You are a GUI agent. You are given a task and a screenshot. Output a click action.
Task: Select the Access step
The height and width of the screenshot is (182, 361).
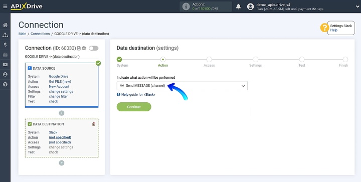209,60
